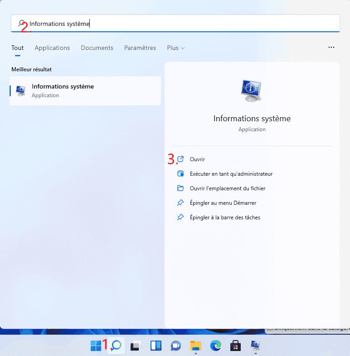
Task: Click Ouvrir to open the application
Action: 197,159
